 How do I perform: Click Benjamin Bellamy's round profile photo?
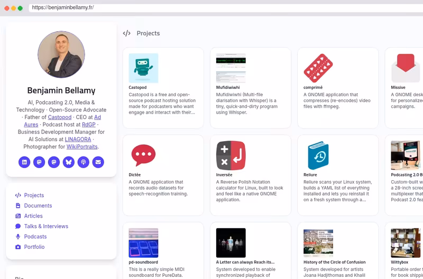click(61, 54)
